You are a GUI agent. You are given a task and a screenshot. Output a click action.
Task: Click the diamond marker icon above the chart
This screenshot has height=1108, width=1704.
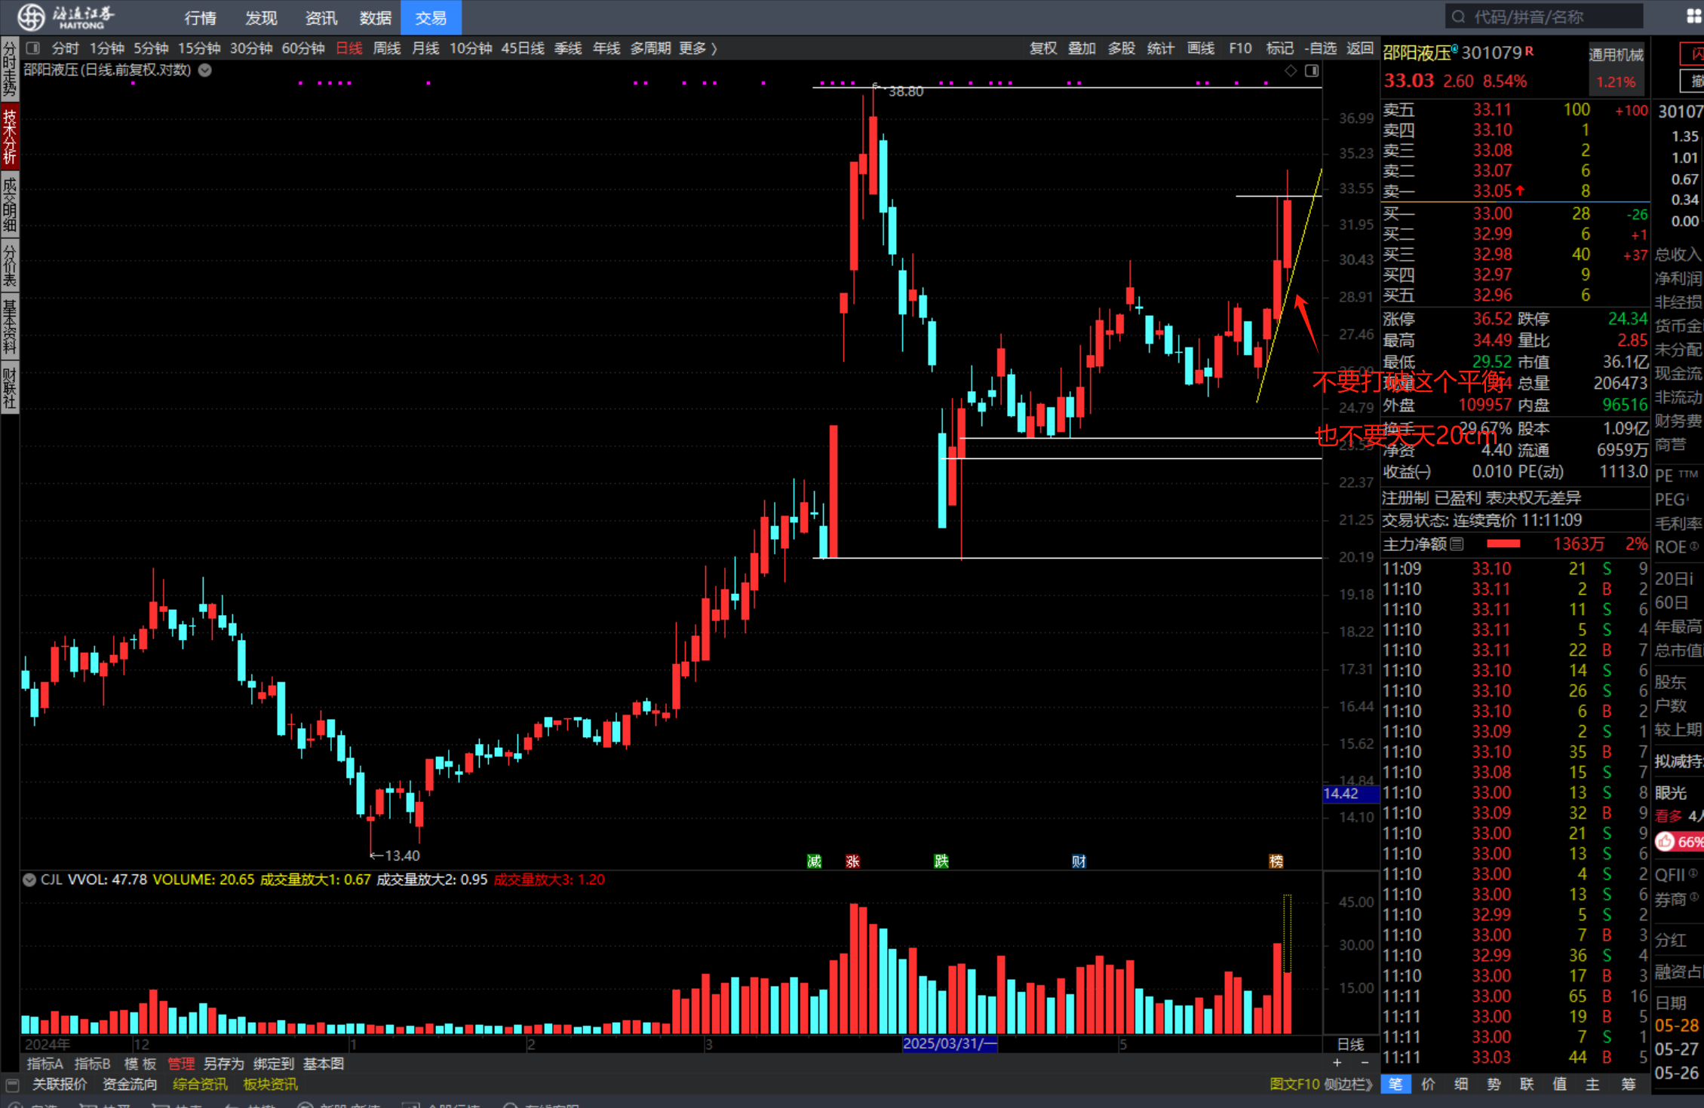coord(1291,70)
